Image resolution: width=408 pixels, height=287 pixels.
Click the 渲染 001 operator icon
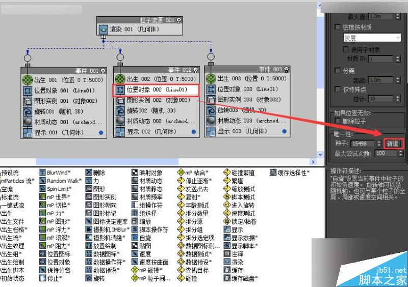click(104, 30)
